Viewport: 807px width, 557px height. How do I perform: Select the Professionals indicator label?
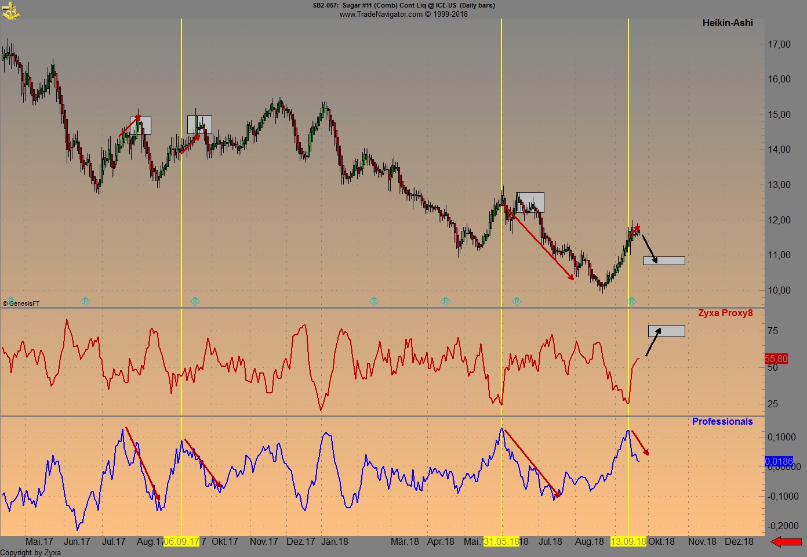[722, 422]
